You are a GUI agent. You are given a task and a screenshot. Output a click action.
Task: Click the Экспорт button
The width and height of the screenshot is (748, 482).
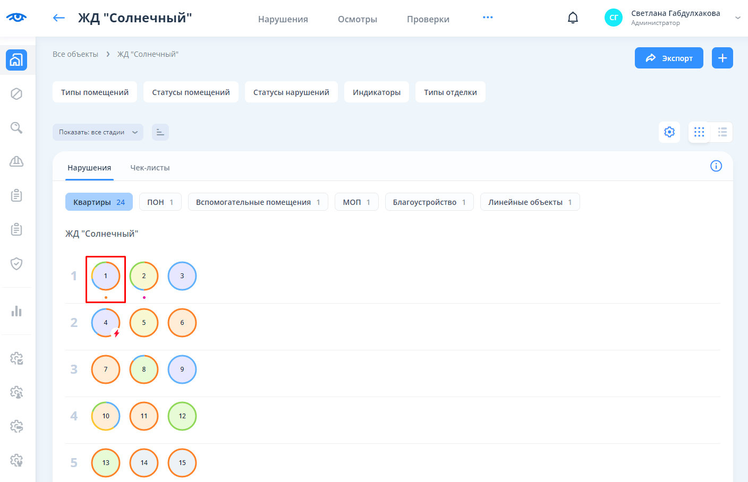[668, 58]
